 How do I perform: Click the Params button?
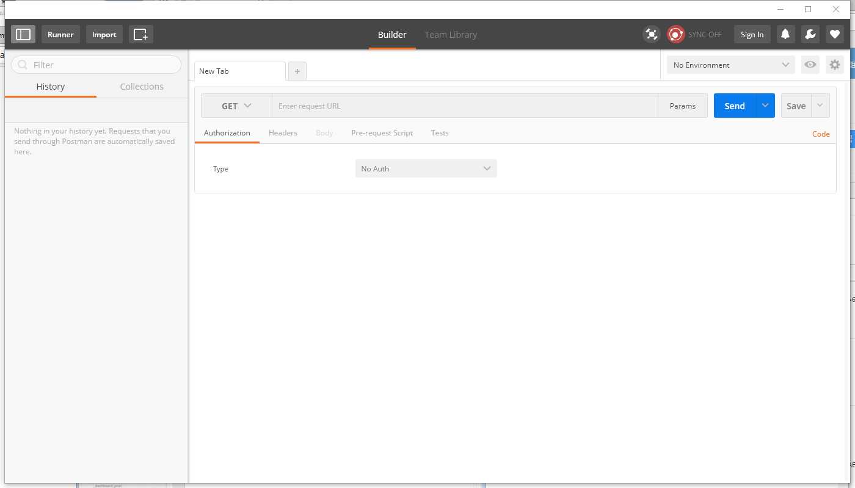tap(683, 106)
